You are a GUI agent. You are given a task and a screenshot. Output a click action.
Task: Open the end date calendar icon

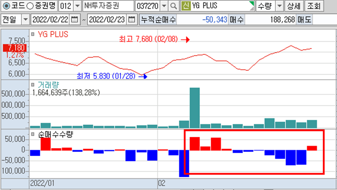pyautogui.click(x=132, y=20)
